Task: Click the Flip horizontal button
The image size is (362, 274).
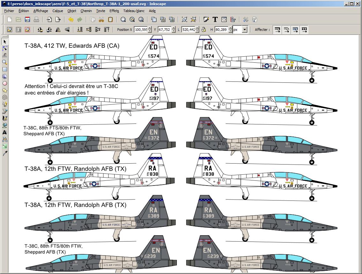Action: 58,30
